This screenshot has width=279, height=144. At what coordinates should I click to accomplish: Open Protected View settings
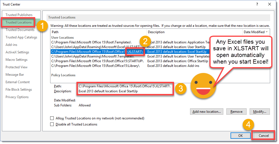click(x=17, y=67)
